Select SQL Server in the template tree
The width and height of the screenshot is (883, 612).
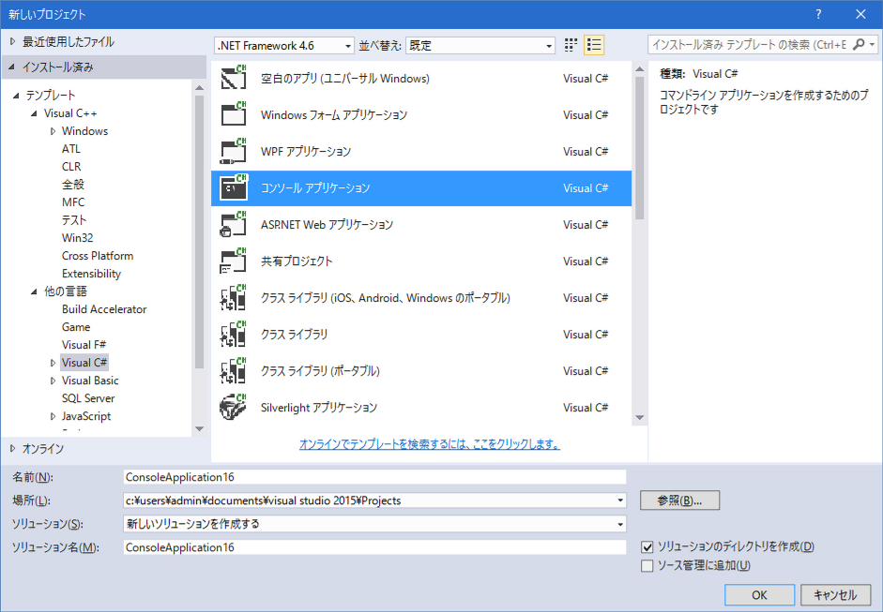click(x=88, y=398)
